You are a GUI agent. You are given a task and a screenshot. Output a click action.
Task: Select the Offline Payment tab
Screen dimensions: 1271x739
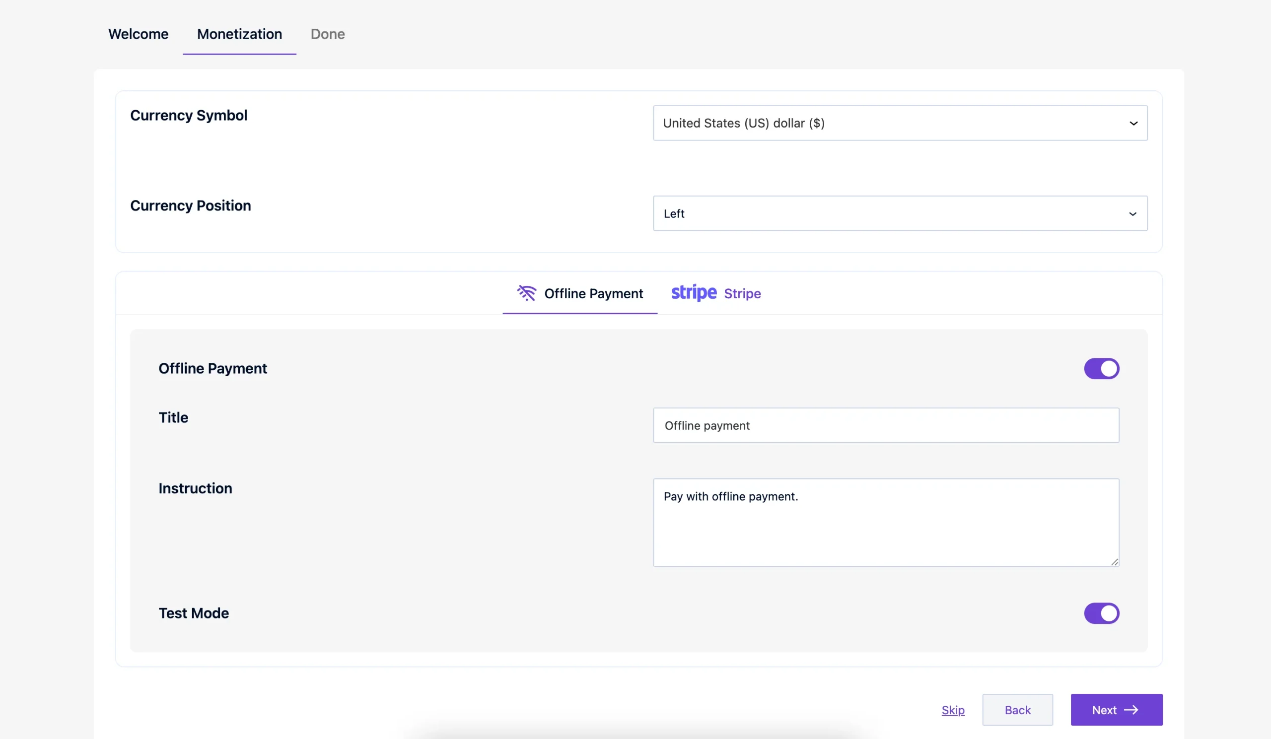(x=580, y=293)
